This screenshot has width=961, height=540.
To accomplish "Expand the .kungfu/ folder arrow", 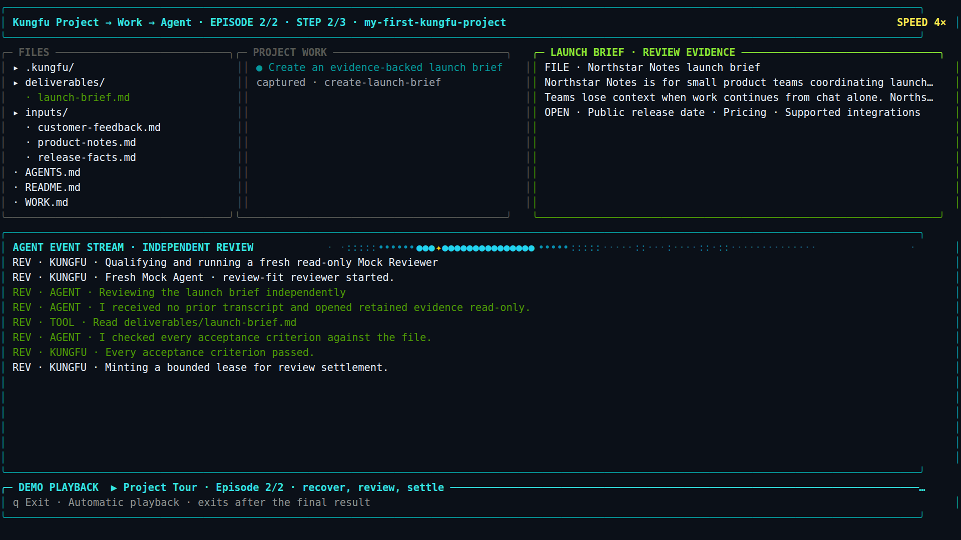I will pyautogui.click(x=16, y=68).
